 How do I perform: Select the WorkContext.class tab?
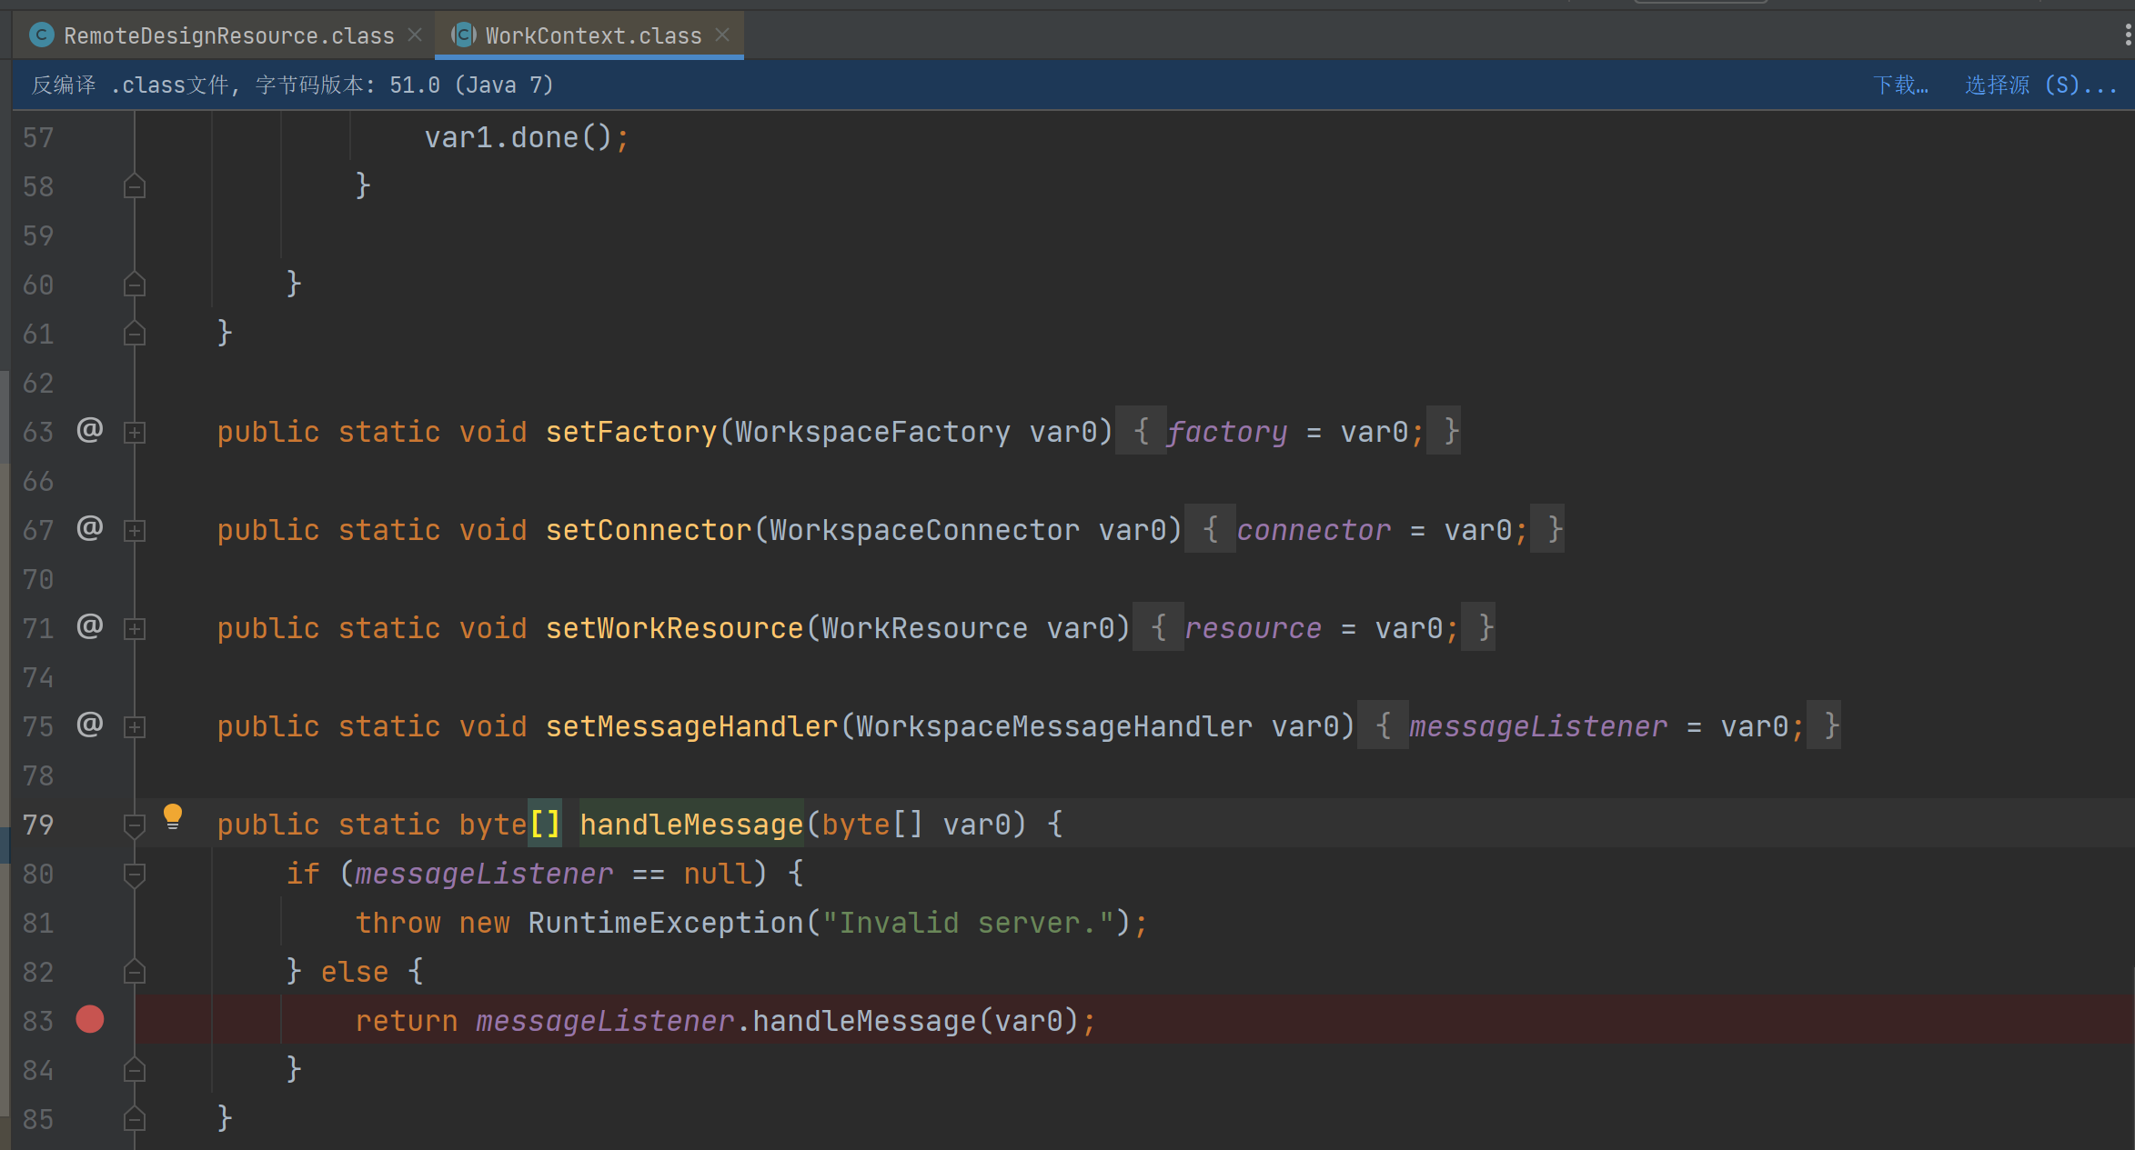[x=592, y=35]
